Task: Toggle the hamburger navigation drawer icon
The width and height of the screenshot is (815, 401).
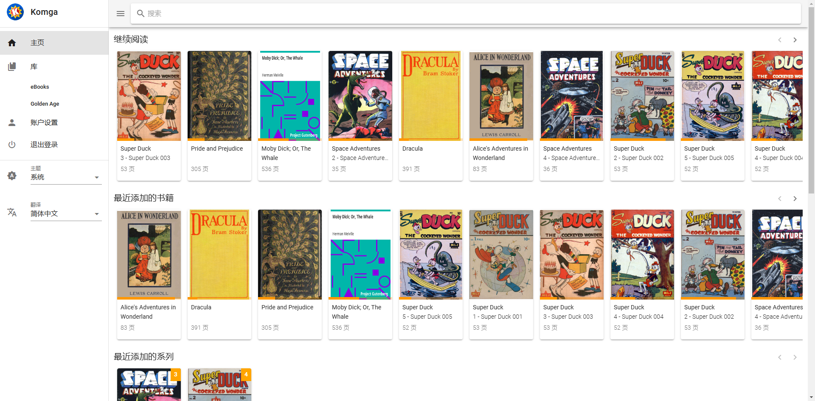Action: pos(121,14)
